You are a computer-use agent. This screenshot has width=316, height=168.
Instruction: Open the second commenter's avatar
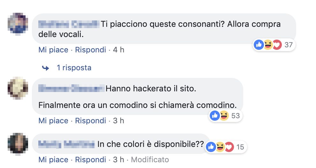[18, 88]
